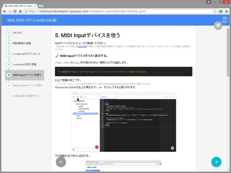Screen dimensions: 231x173
Task: Open the Chrome hamburger menu
Action: click(x=227, y=11)
